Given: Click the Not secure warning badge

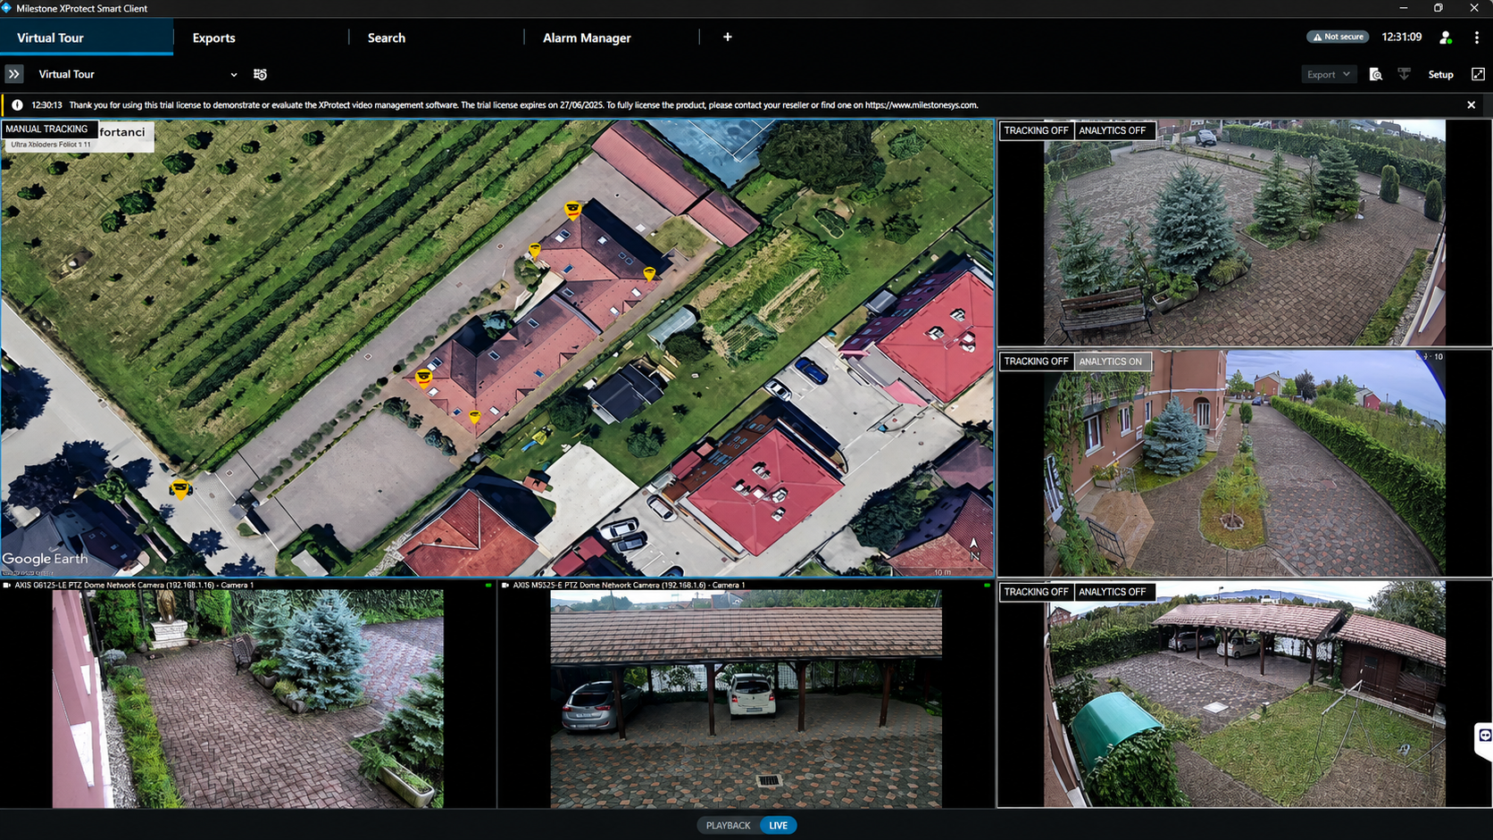Looking at the screenshot, I should point(1338,37).
